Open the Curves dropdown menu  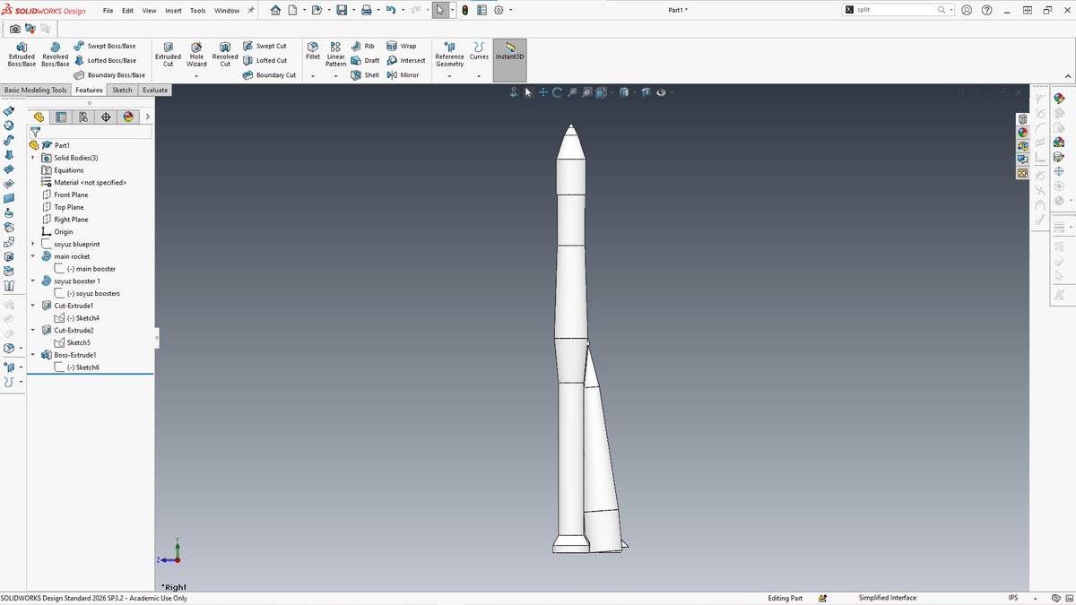pos(479,76)
